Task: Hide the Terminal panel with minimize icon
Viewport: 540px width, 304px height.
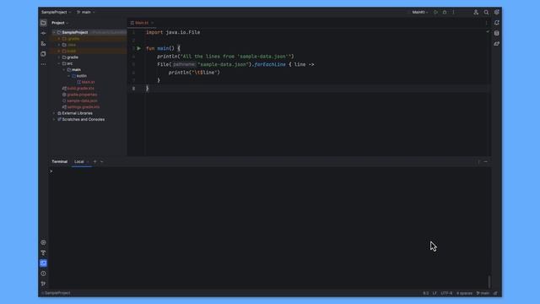Action: pyautogui.click(x=486, y=161)
